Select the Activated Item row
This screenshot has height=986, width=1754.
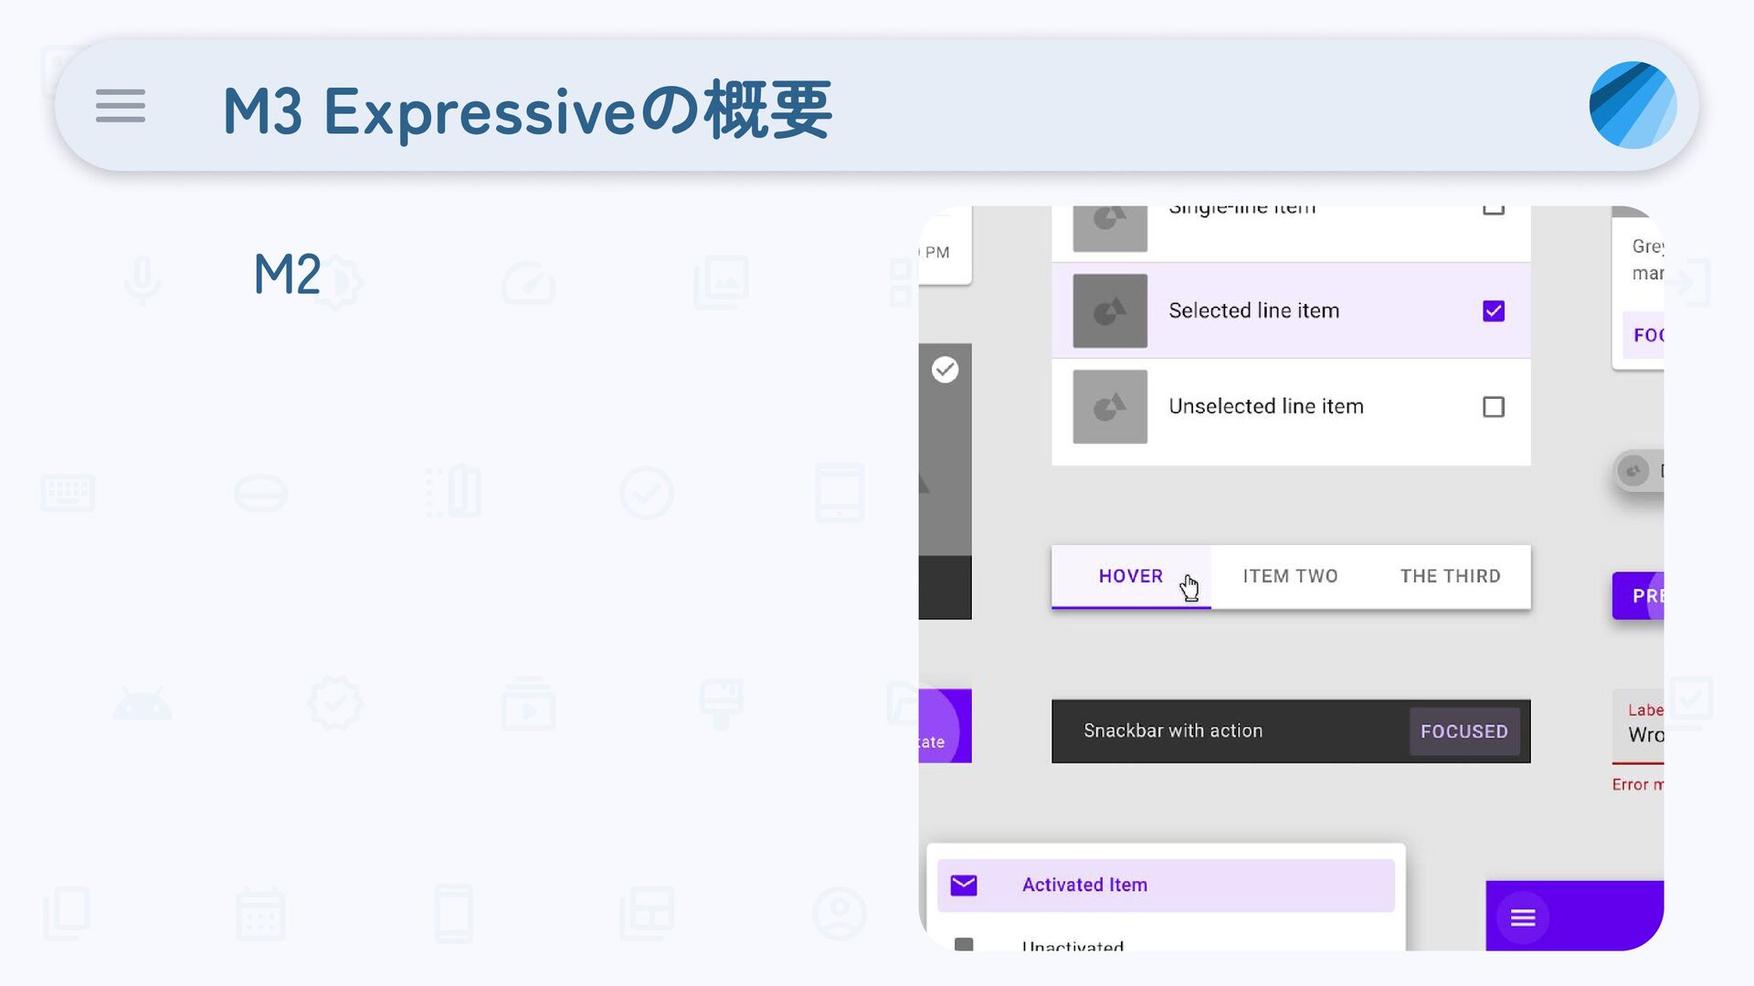pyautogui.click(x=1166, y=885)
